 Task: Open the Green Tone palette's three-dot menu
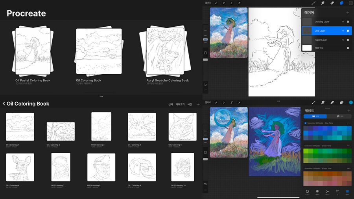(x=348, y=146)
